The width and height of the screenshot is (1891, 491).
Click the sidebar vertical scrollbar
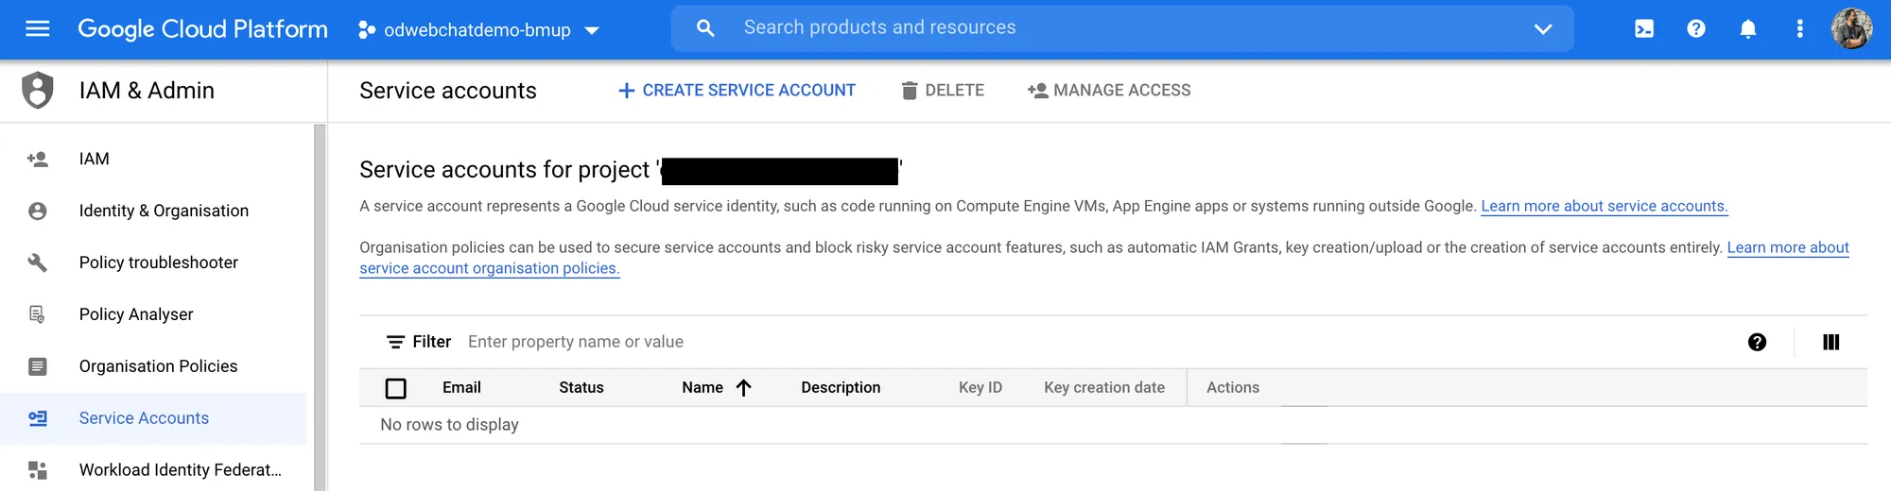320,307
